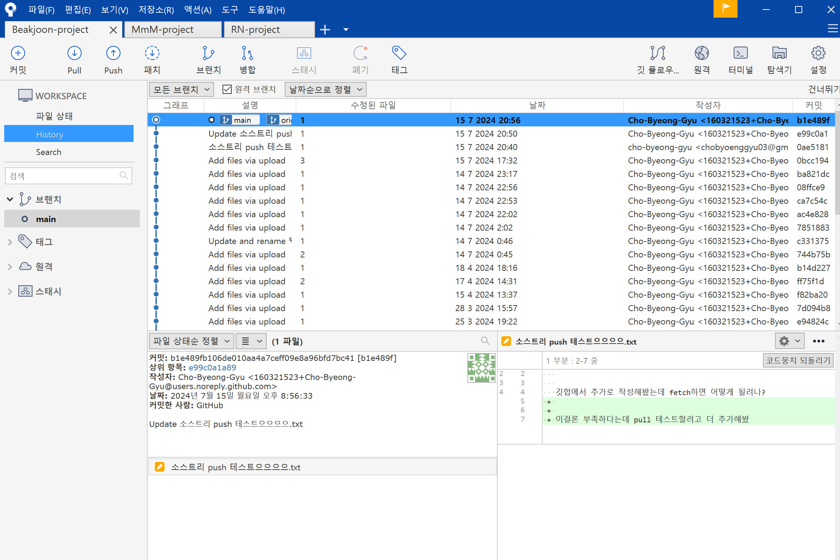Expand the Remotes (원격) section

point(10,267)
